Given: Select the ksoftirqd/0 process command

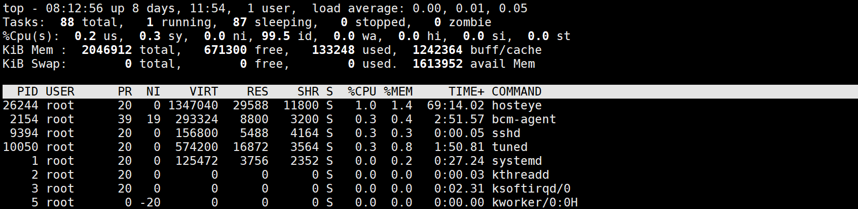Looking at the screenshot, I should [x=531, y=189].
